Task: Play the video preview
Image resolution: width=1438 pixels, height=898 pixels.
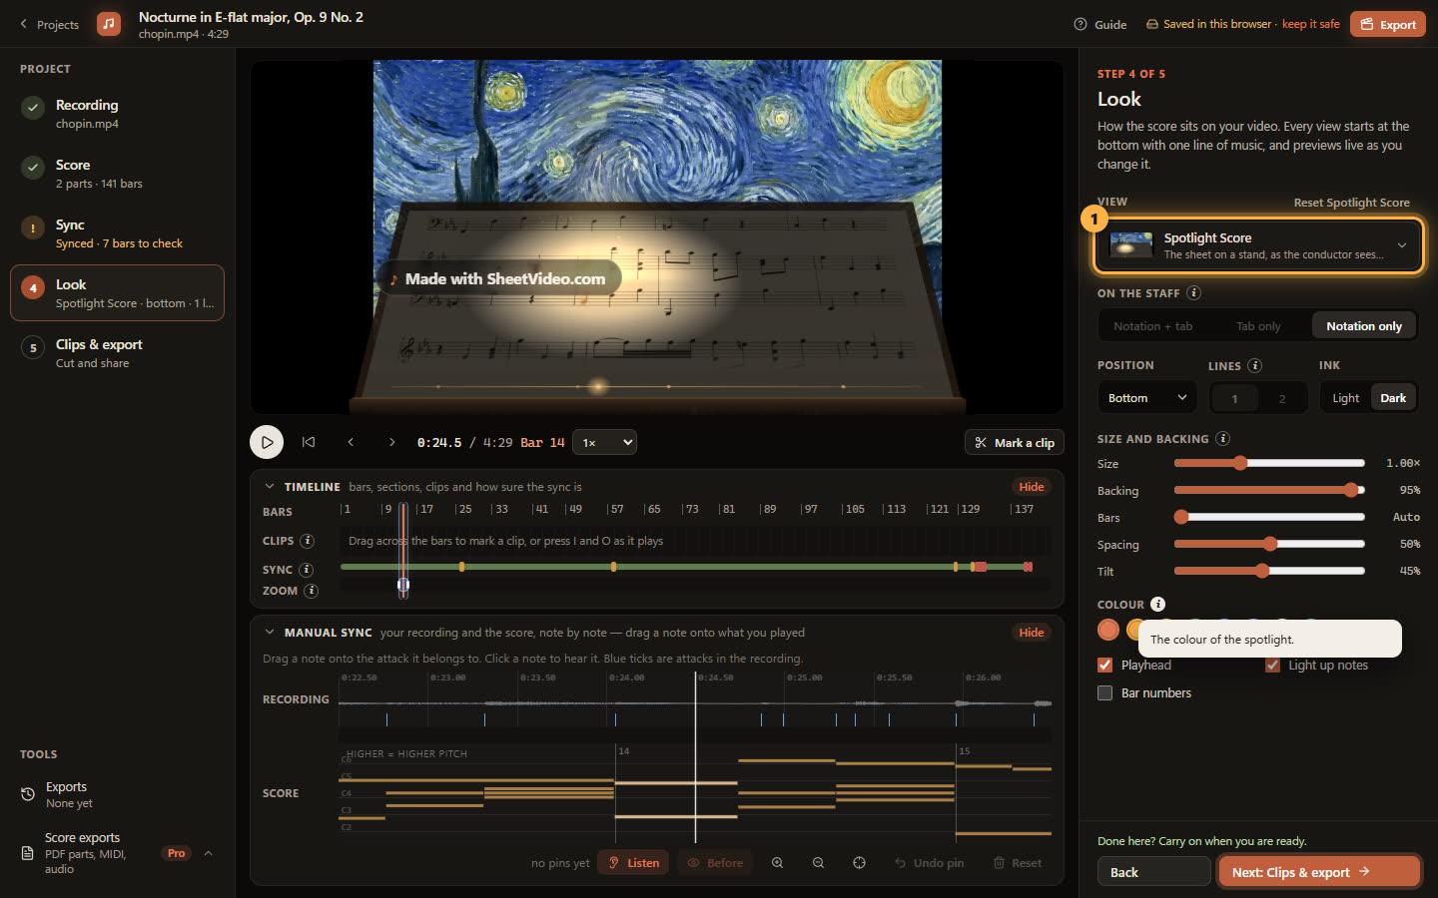Action: pyautogui.click(x=267, y=442)
